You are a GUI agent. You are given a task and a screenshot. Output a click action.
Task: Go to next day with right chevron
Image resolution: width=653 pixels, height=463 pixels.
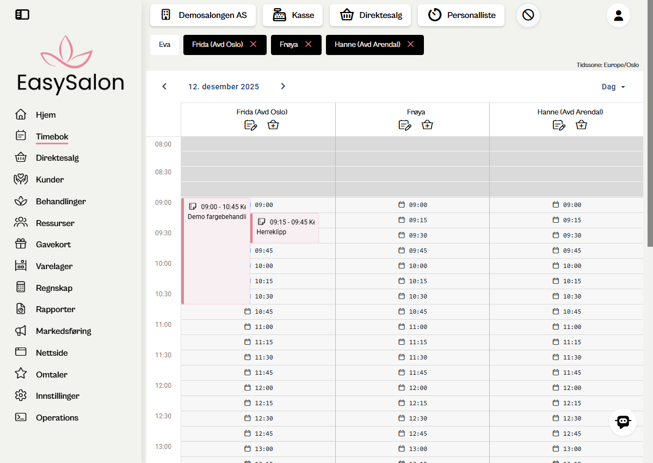tap(283, 87)
